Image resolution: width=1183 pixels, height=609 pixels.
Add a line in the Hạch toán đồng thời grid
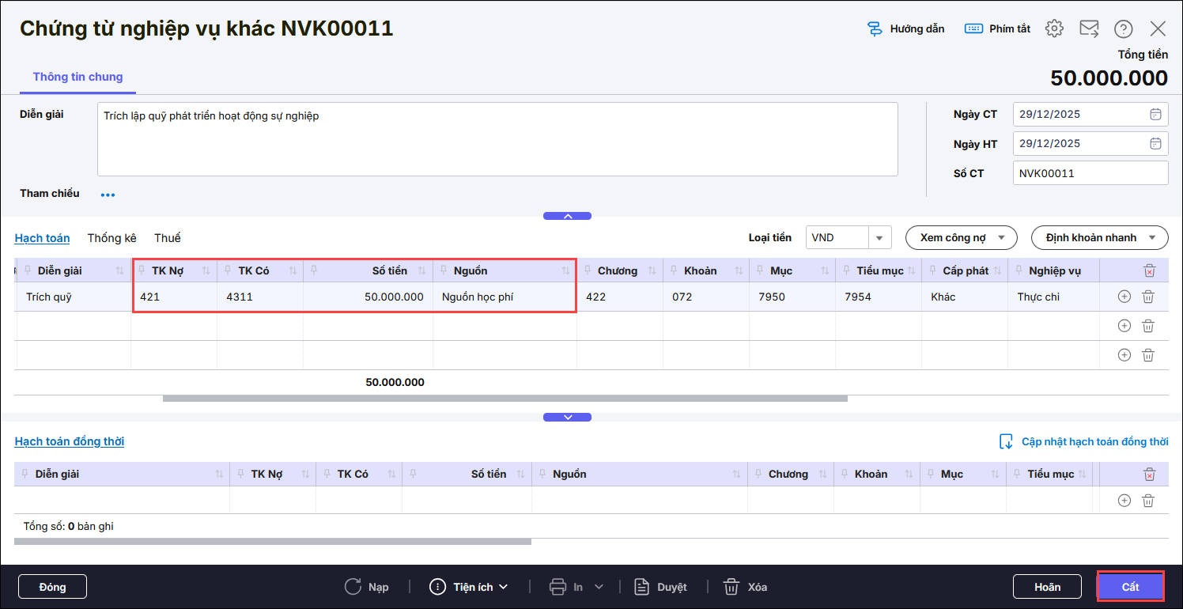[x=1124, y=500]
